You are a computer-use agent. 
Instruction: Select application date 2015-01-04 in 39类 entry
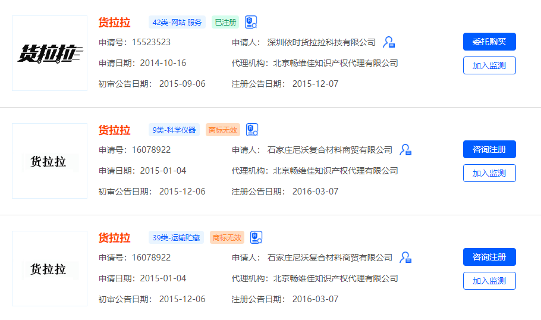tap(163, 278)
